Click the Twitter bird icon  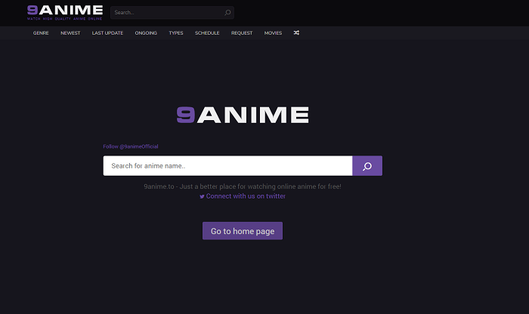(x=202, y=196)
